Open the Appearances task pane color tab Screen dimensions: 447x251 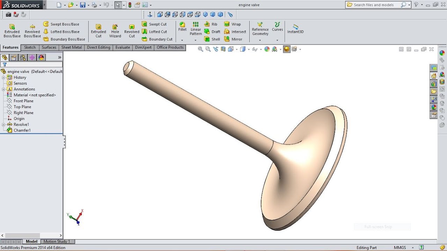point(434,107)
